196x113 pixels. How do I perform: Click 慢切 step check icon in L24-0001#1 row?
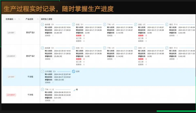click(x=167, y=48)
